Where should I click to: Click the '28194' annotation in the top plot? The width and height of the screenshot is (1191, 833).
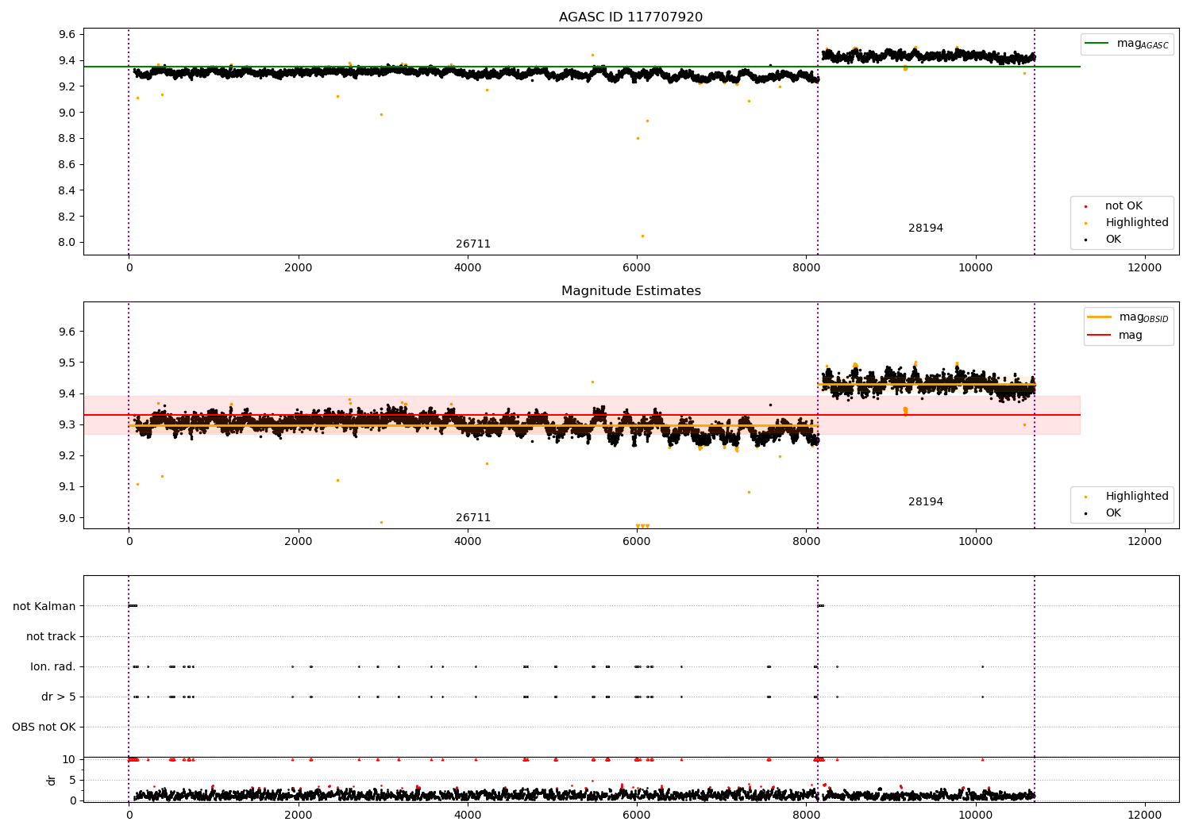pyautogui.click(x=926, y=228)
